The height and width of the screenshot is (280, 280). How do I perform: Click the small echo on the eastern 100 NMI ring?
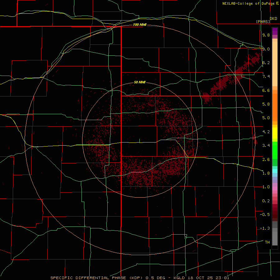(x=255, y=139)
